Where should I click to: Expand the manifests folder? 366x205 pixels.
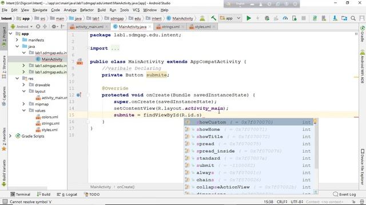[x=17, y=40]
